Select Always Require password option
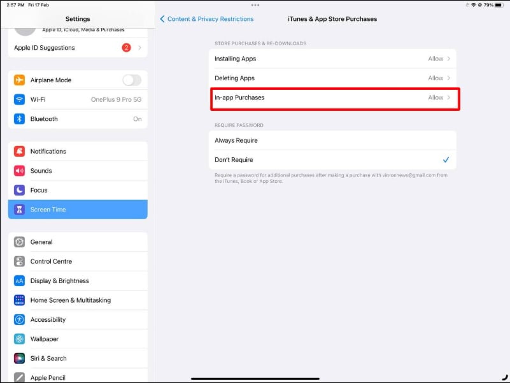This screenshot has width=510, height=383. [x=332, y=140]
